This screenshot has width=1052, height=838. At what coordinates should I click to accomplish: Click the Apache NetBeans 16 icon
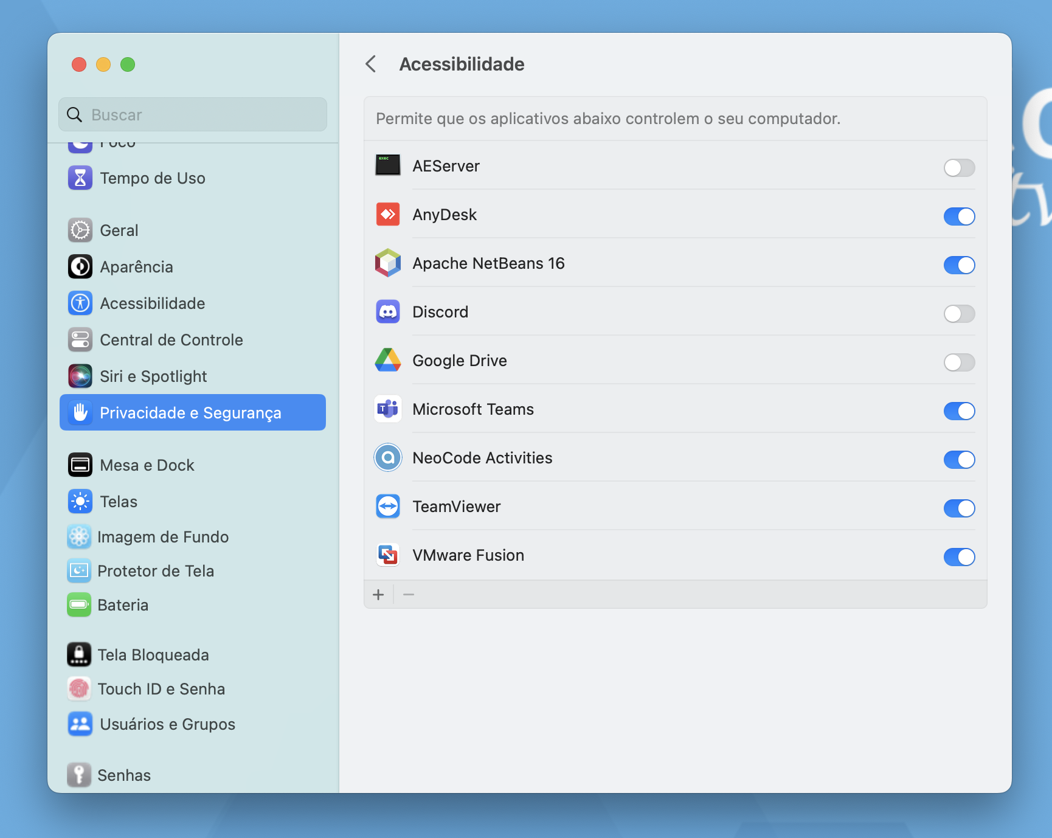pos(388,263)
